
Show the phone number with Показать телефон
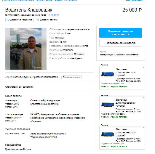tap(121, 33)
